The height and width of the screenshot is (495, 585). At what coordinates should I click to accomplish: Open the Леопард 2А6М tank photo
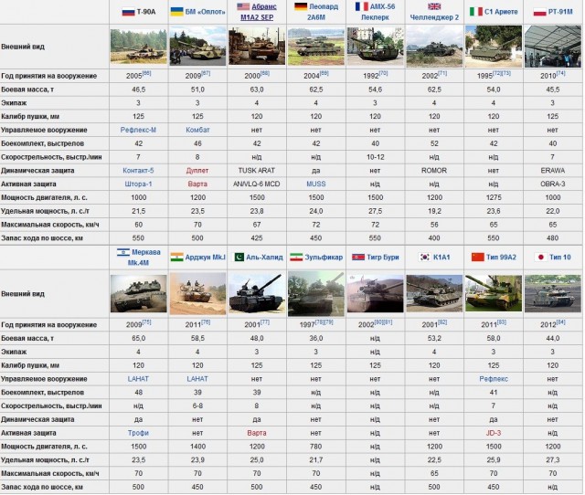point(316,47)
